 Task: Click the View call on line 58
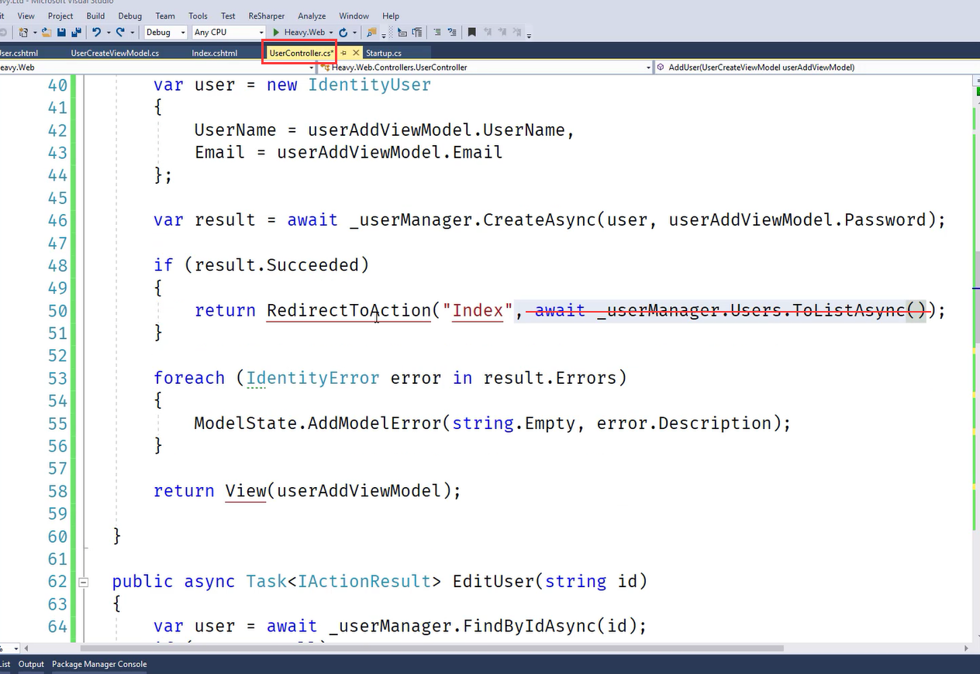[246, 491]
